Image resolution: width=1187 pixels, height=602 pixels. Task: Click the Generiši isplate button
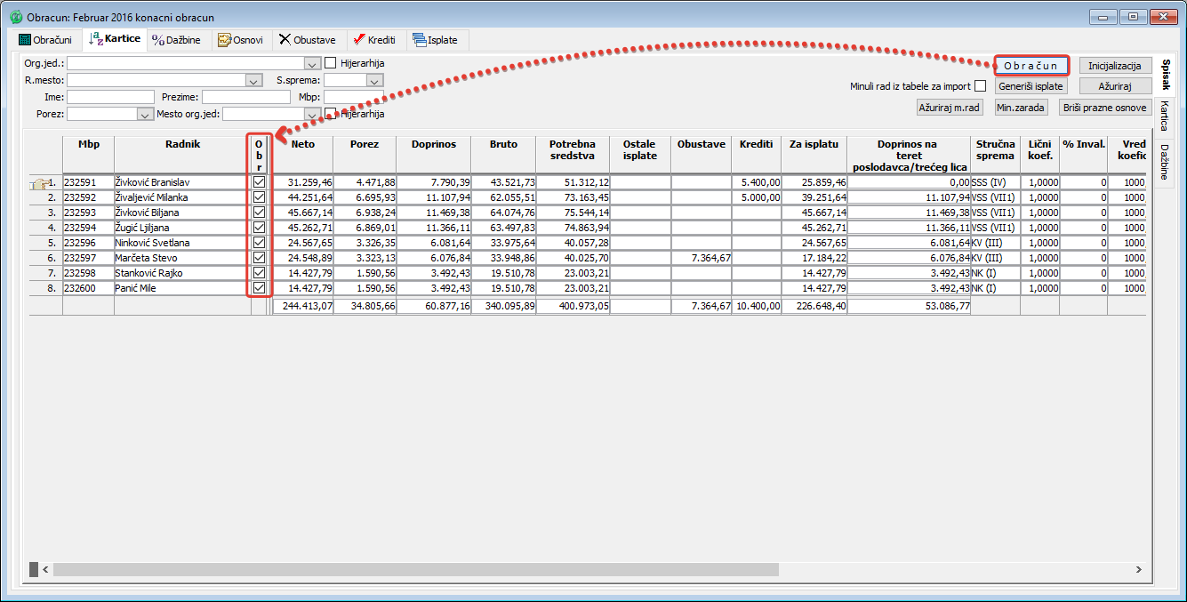(x=1031, y=86)
